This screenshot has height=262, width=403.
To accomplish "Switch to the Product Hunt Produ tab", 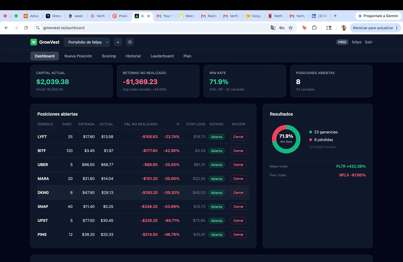I will [120, 16].
